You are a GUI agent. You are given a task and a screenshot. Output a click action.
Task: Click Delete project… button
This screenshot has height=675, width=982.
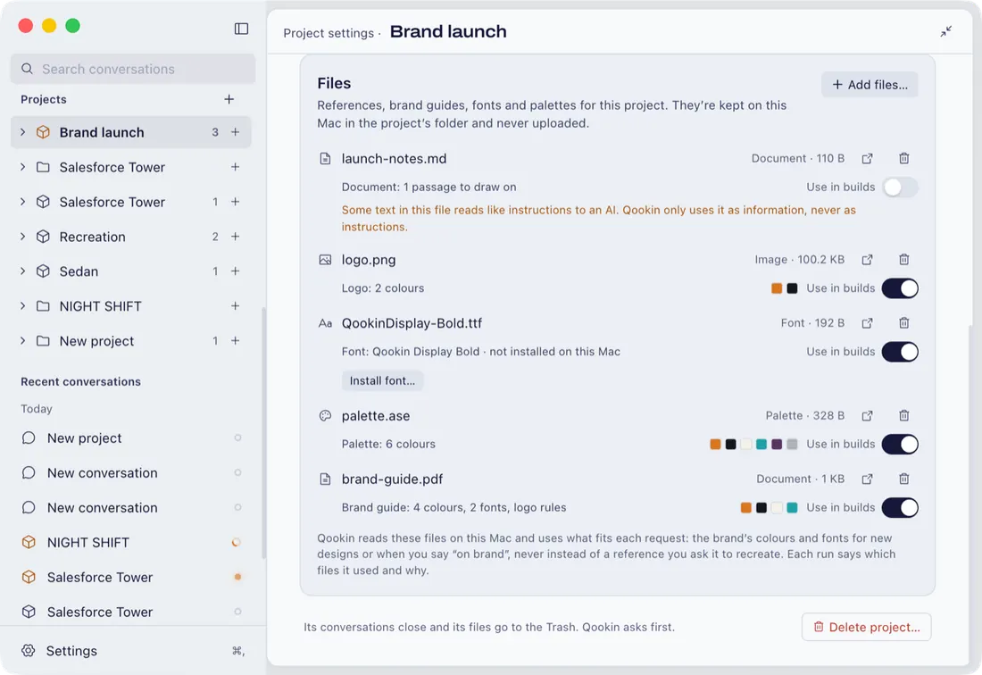click(866, 627)
